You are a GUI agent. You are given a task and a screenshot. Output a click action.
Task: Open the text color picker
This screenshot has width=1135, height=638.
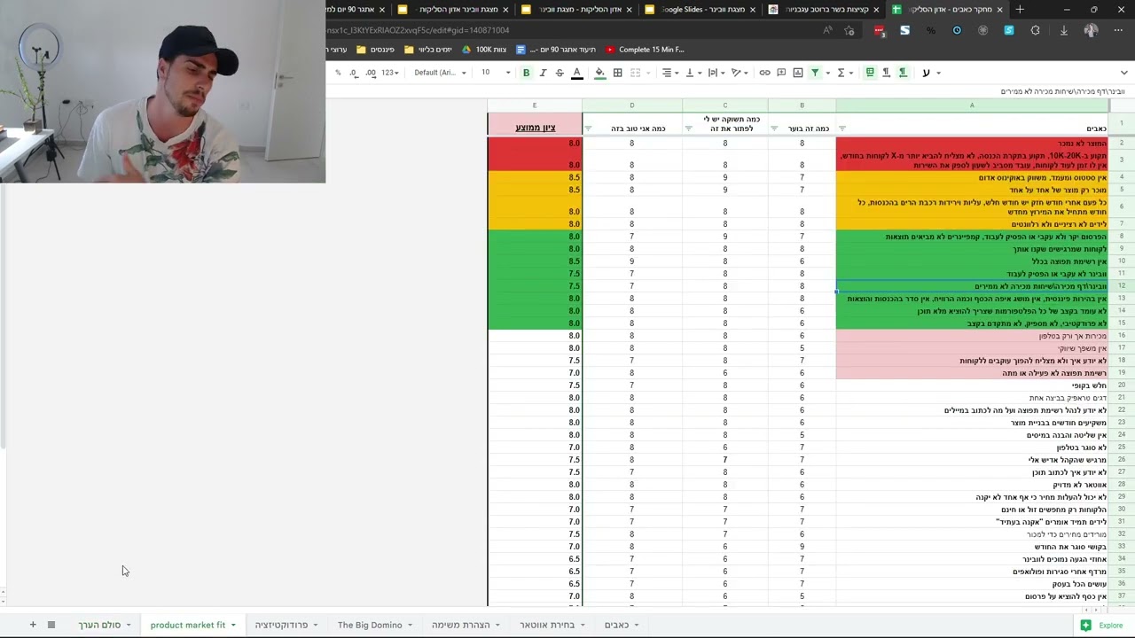point(577,73)
